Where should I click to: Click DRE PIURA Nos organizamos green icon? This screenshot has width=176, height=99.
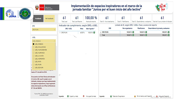click(133, 32)
